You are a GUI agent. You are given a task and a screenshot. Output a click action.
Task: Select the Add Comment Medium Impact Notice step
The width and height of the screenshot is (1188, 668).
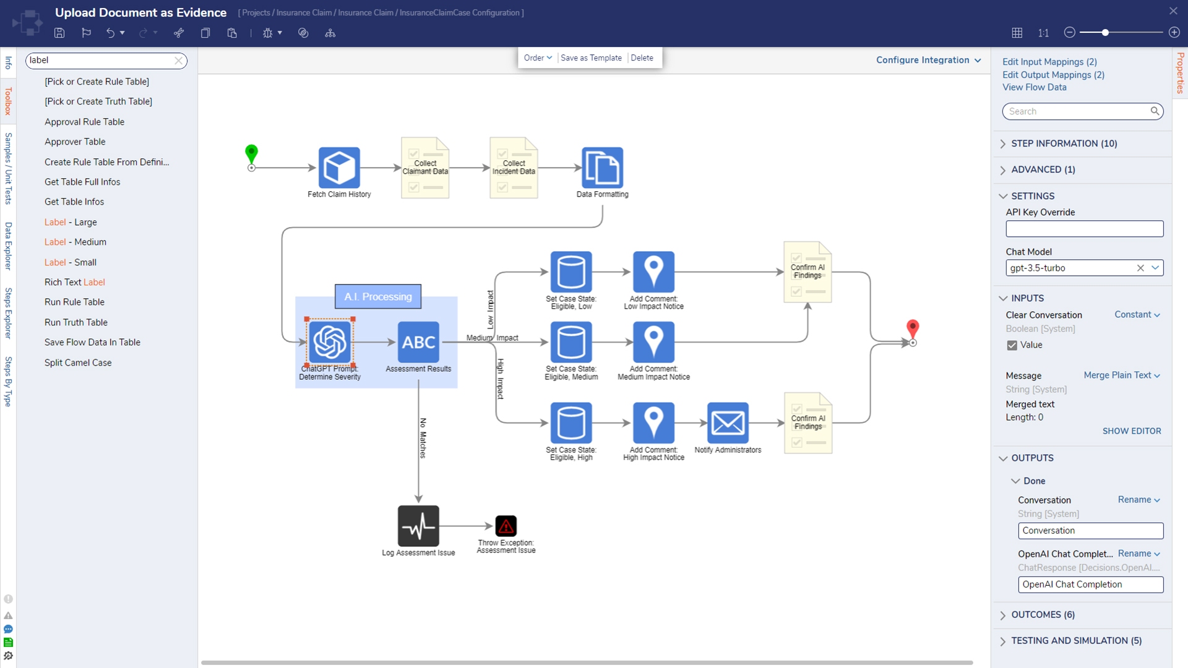pos(653,342)
